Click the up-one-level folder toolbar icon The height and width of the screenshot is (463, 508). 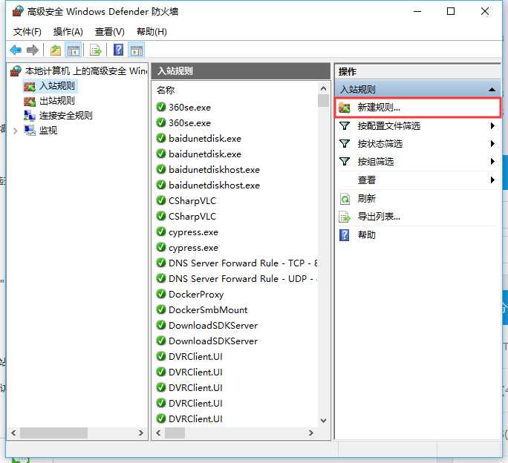(x=56, y=50)
